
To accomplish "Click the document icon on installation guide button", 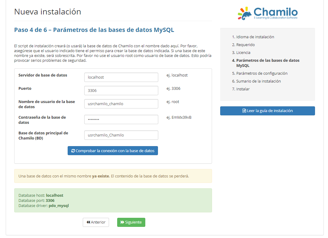I will 244,111.
